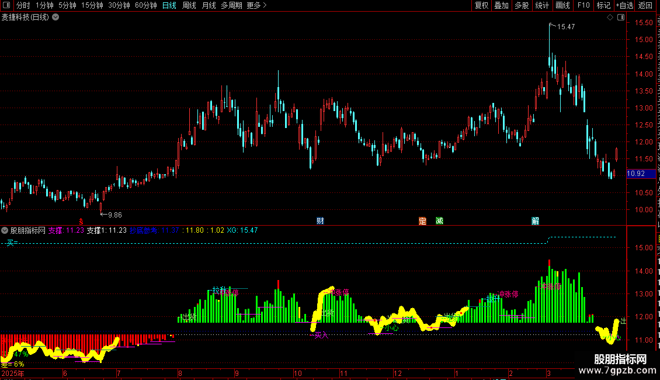Click month 12 on the time axis
Viewport: 660px width, 380px height.
pos(398,373)
